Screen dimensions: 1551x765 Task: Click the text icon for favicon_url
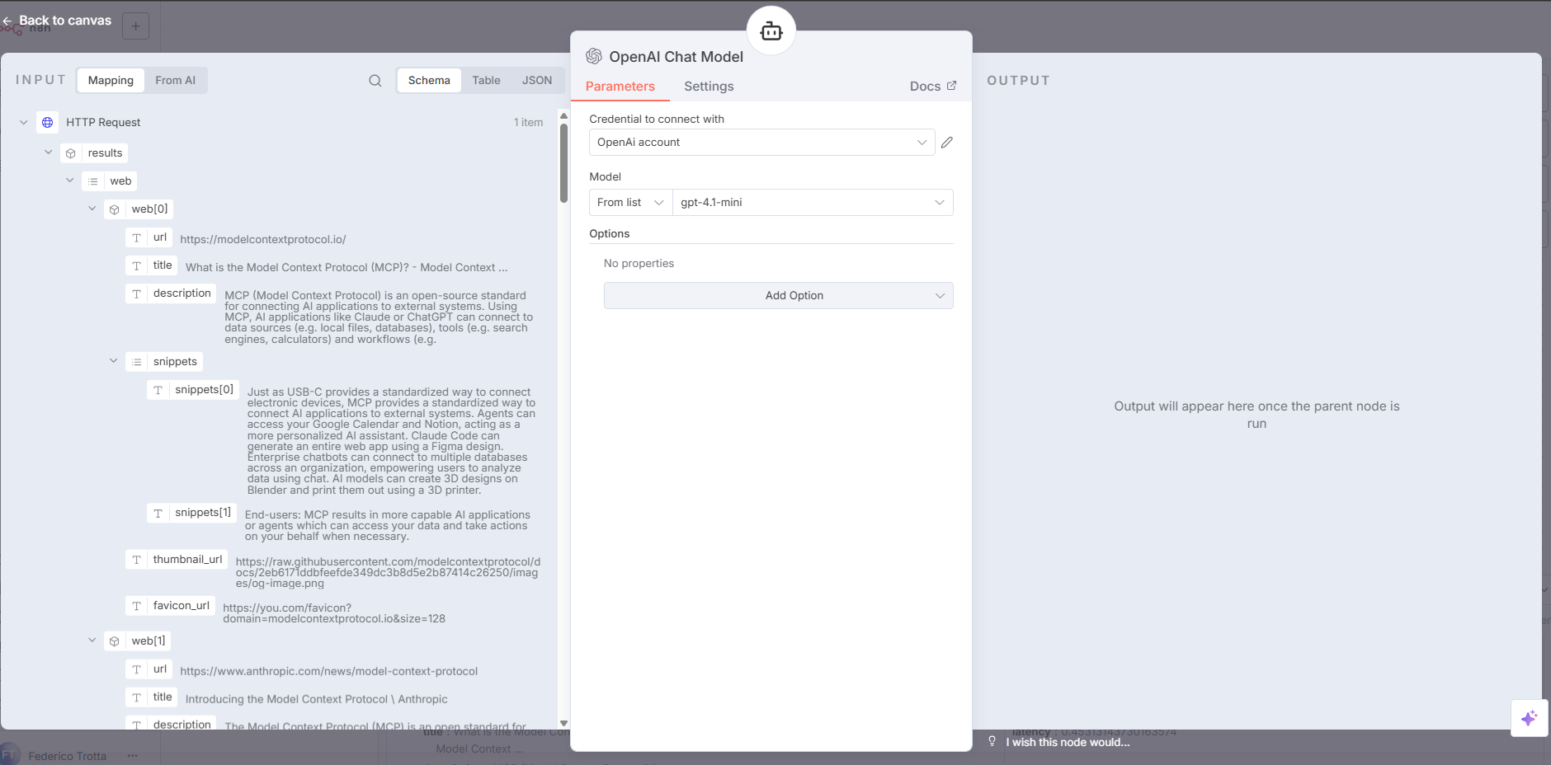click(x=137, y=606)
